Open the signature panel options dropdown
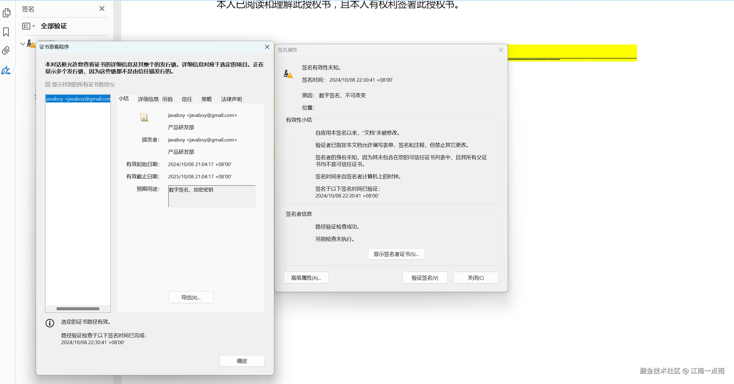This screenshot has width=734, height=384. [x=28, y=26]
